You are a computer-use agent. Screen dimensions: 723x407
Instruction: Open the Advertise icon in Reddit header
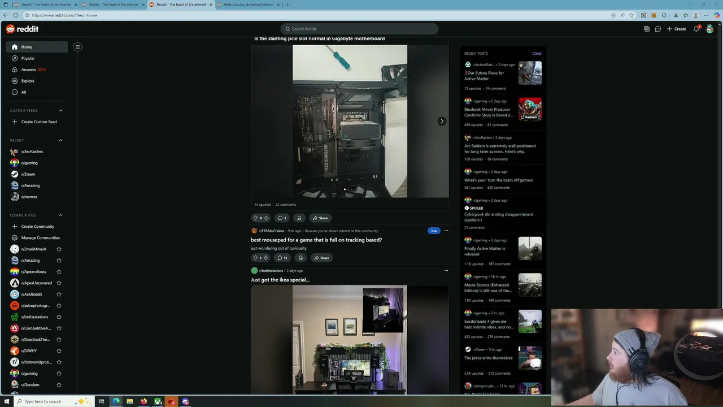pyautogui.click(x=647, y=29)
